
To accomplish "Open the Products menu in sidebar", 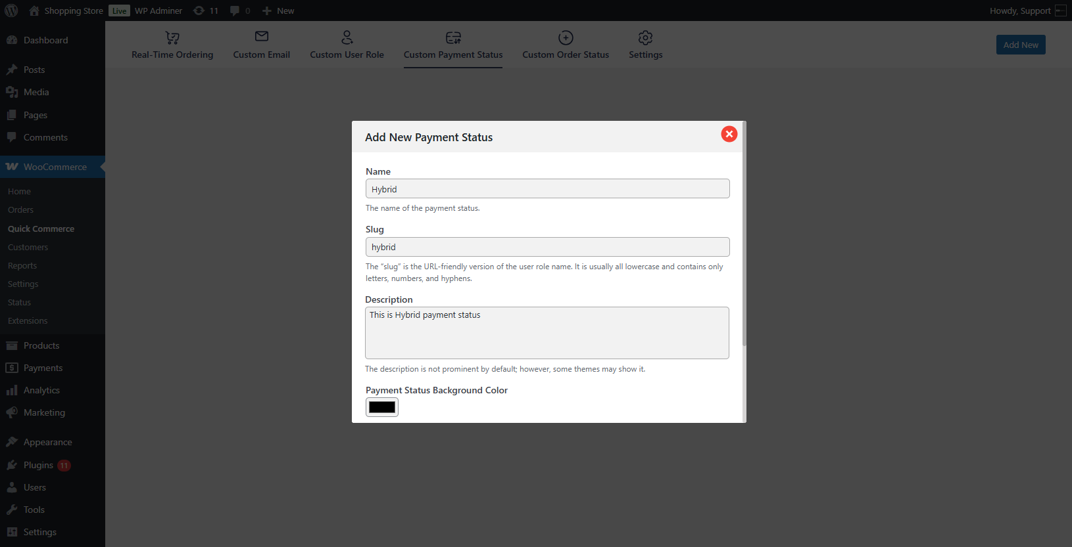I will 41,345.
